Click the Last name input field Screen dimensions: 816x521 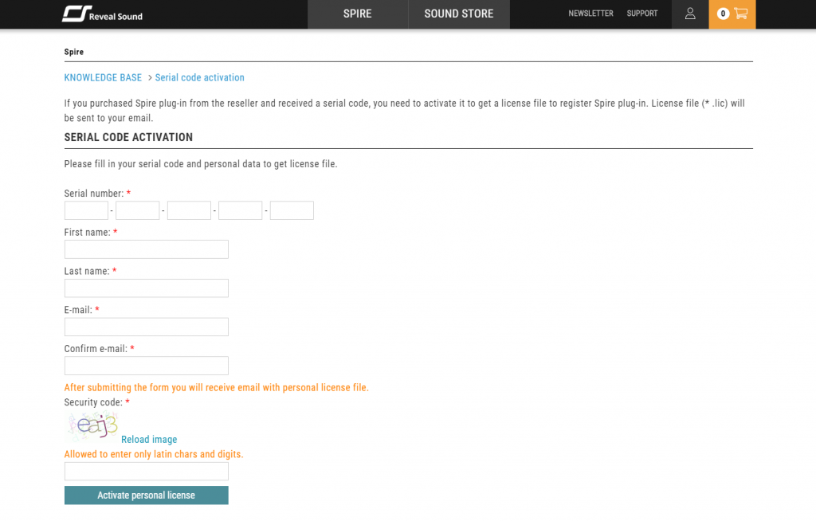146,288
